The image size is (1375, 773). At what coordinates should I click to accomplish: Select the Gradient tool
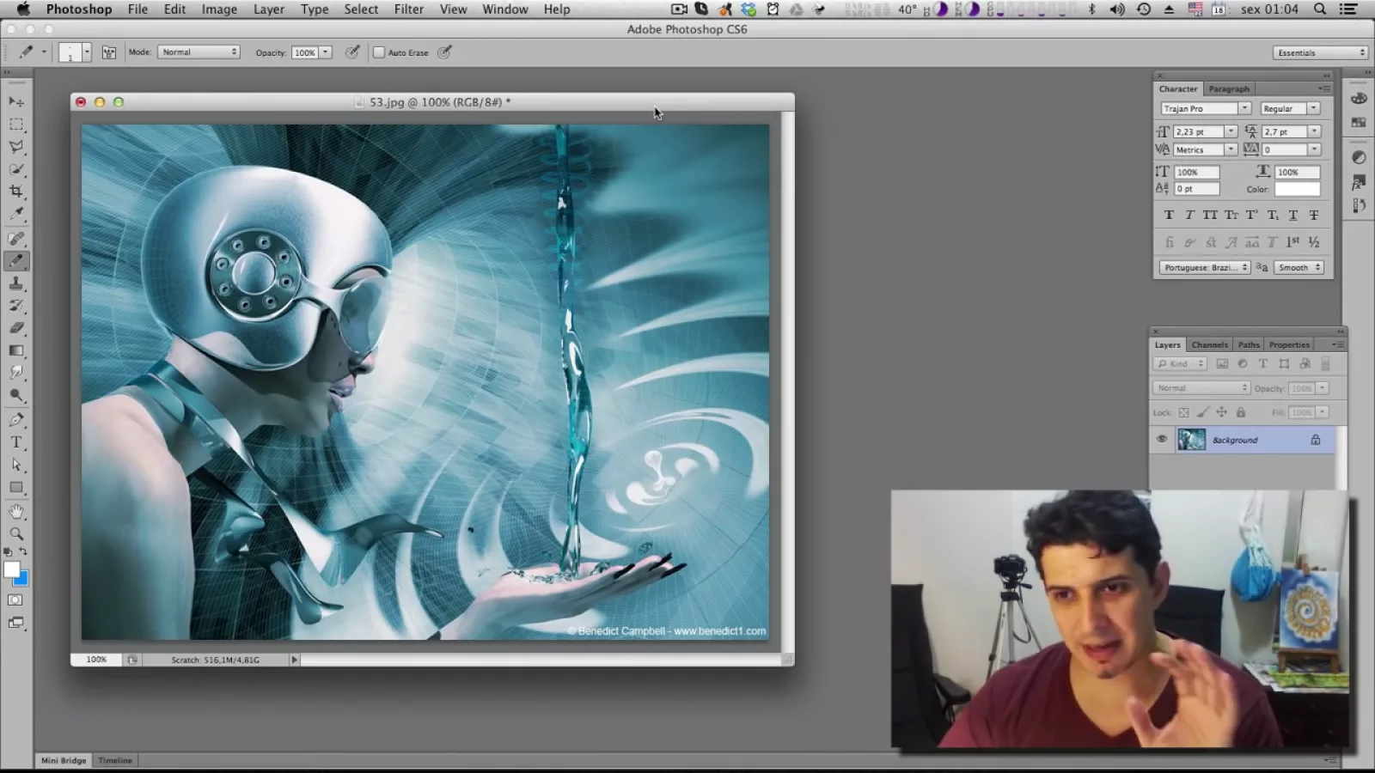(16, 350)
